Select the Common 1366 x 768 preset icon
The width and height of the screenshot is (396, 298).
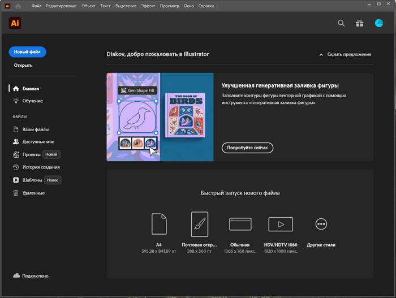point(240,224)
